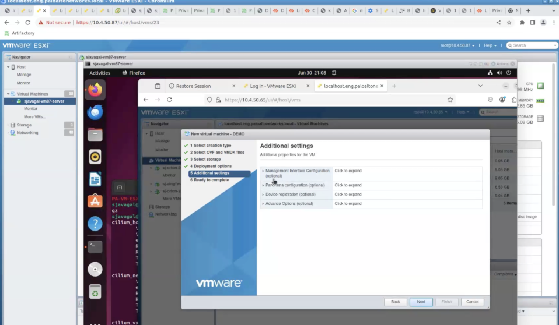Go to step 1 Select creation type
Viewport: 559px width, 325px height.
point(210,145)
